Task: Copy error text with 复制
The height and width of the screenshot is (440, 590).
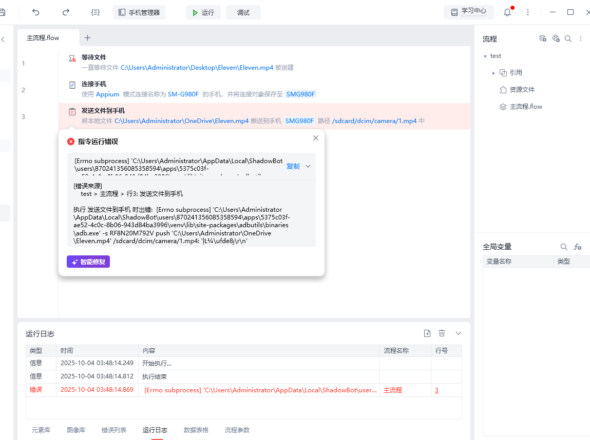Action: pyautogui.click(x=293, y=166)
